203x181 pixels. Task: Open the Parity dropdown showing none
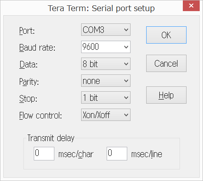106,81
